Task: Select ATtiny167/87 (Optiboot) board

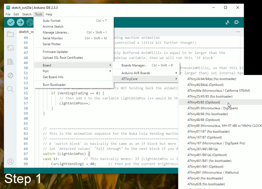Action: (220, 137)
